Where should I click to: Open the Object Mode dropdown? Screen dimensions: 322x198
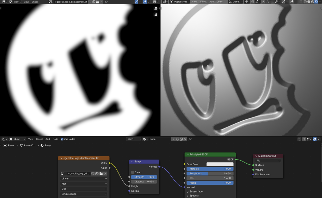[180, 2]
